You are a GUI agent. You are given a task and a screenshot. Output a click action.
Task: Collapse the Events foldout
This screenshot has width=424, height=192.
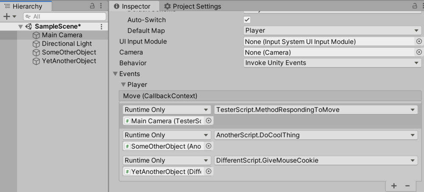pyautogui.click(x=115, y=74)
